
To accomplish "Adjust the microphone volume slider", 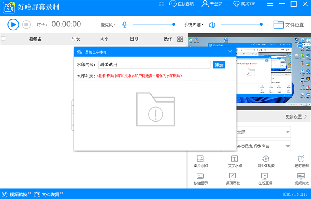I will pyautogui.click(x=173, y=24).
